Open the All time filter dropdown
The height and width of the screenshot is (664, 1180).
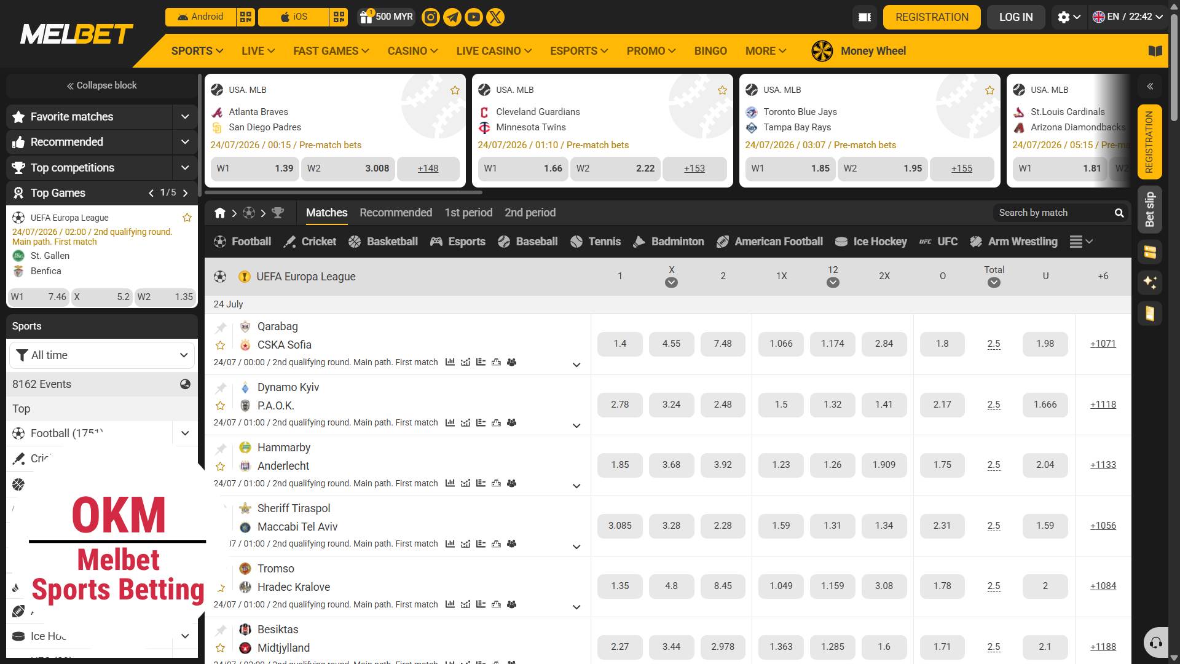coord(102,355)
